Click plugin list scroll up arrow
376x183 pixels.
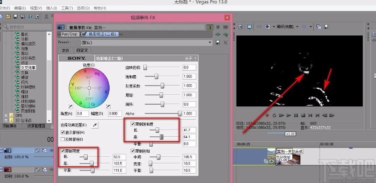(x=49, y=34)
